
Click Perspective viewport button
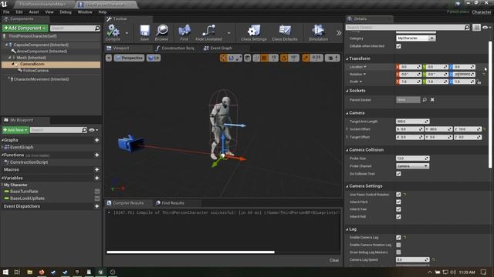tap(129, 58)
